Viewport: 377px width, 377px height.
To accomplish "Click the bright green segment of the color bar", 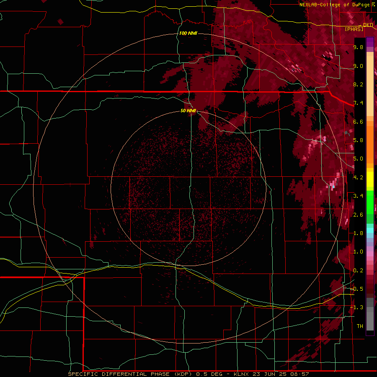I will coord(370,202).
